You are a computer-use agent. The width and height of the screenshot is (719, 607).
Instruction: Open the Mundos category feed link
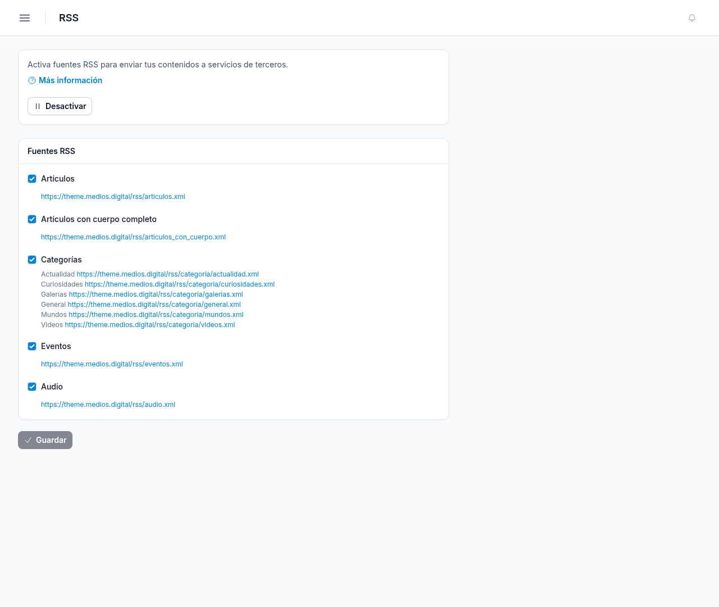pyautogui.click(x=156, y=315)
